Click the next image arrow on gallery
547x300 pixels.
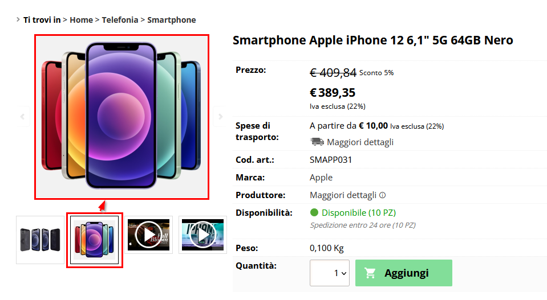pyautogui.click(x=220, y=117)
